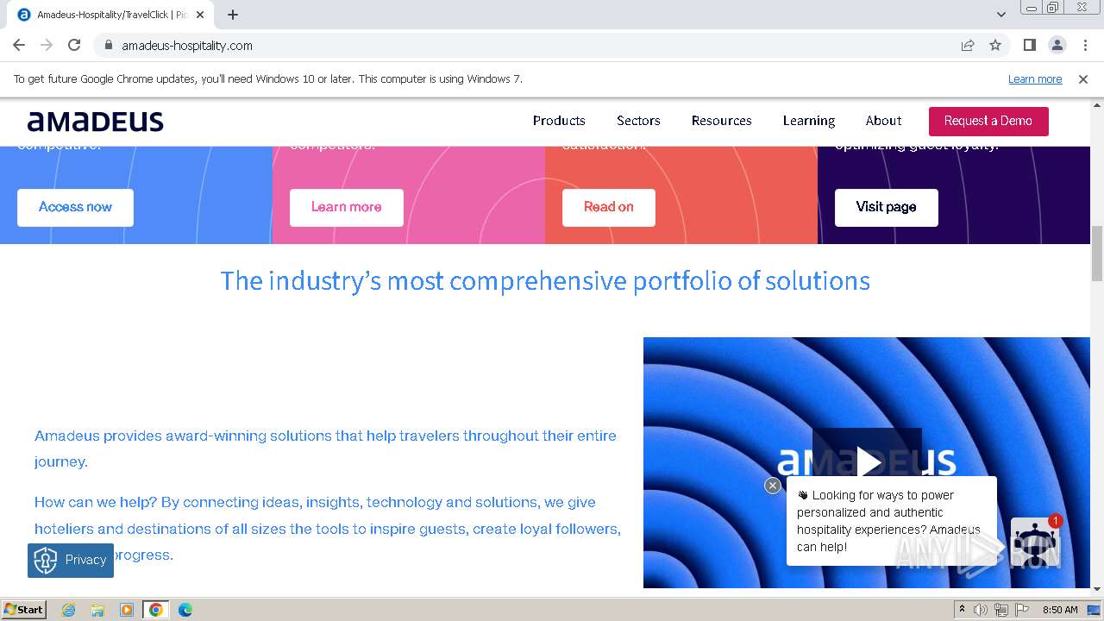Open the network tray icon
The image size is (1104, 621).
tap(1000, 610)
